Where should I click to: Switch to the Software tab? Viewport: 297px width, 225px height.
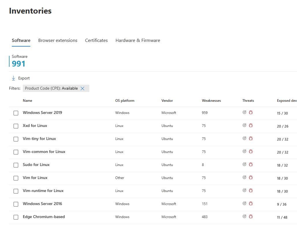(x=21, y=40)
